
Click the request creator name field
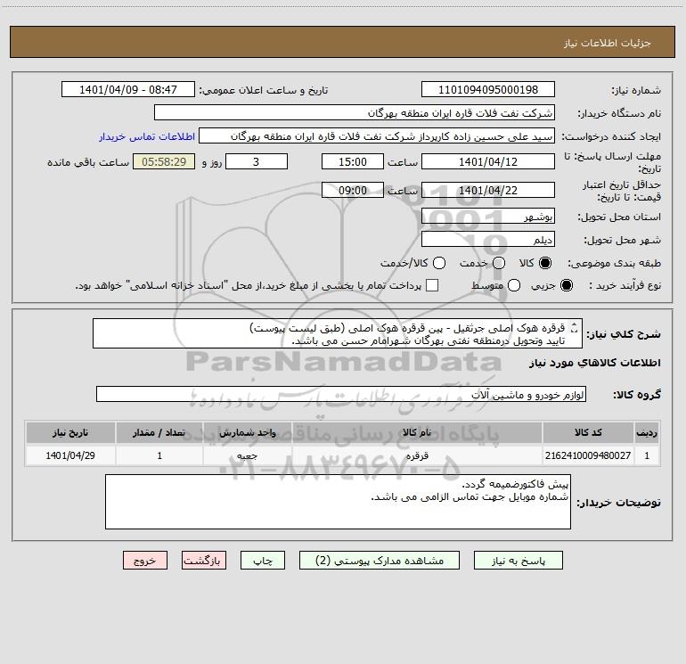[377, 135]
